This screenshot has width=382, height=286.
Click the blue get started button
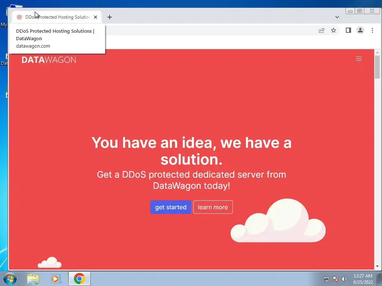(170, 207)
